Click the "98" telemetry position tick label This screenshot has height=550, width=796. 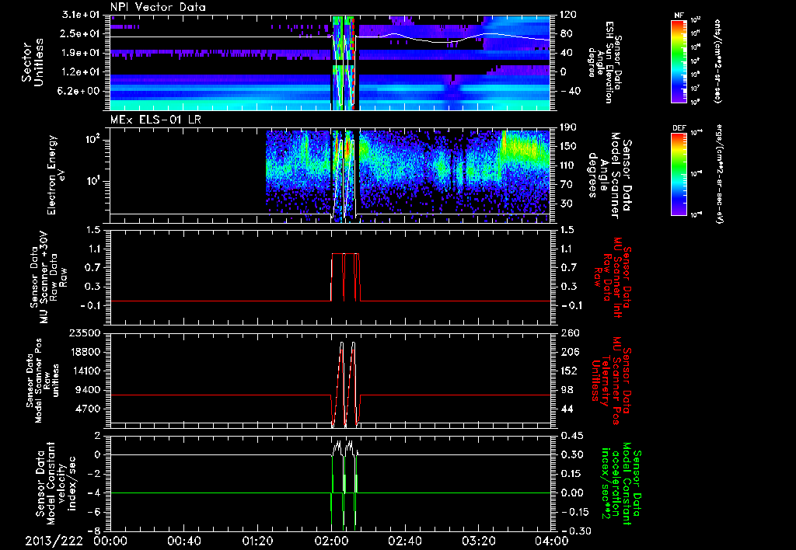568,390
